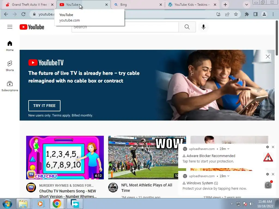Open NFL Most Athletic Plays of All Time title
Viewport: 279px width, 209px height.
point(147,188)
